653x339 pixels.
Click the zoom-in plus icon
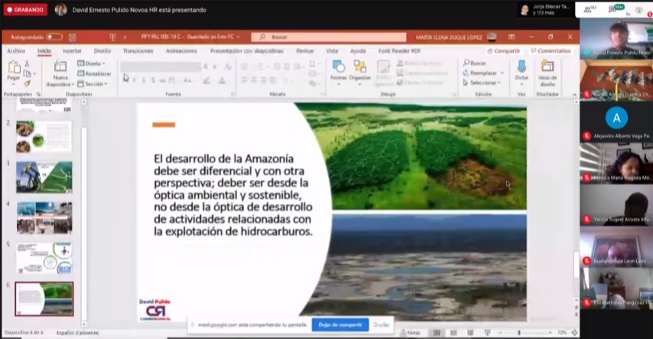[x=550, y=333]
